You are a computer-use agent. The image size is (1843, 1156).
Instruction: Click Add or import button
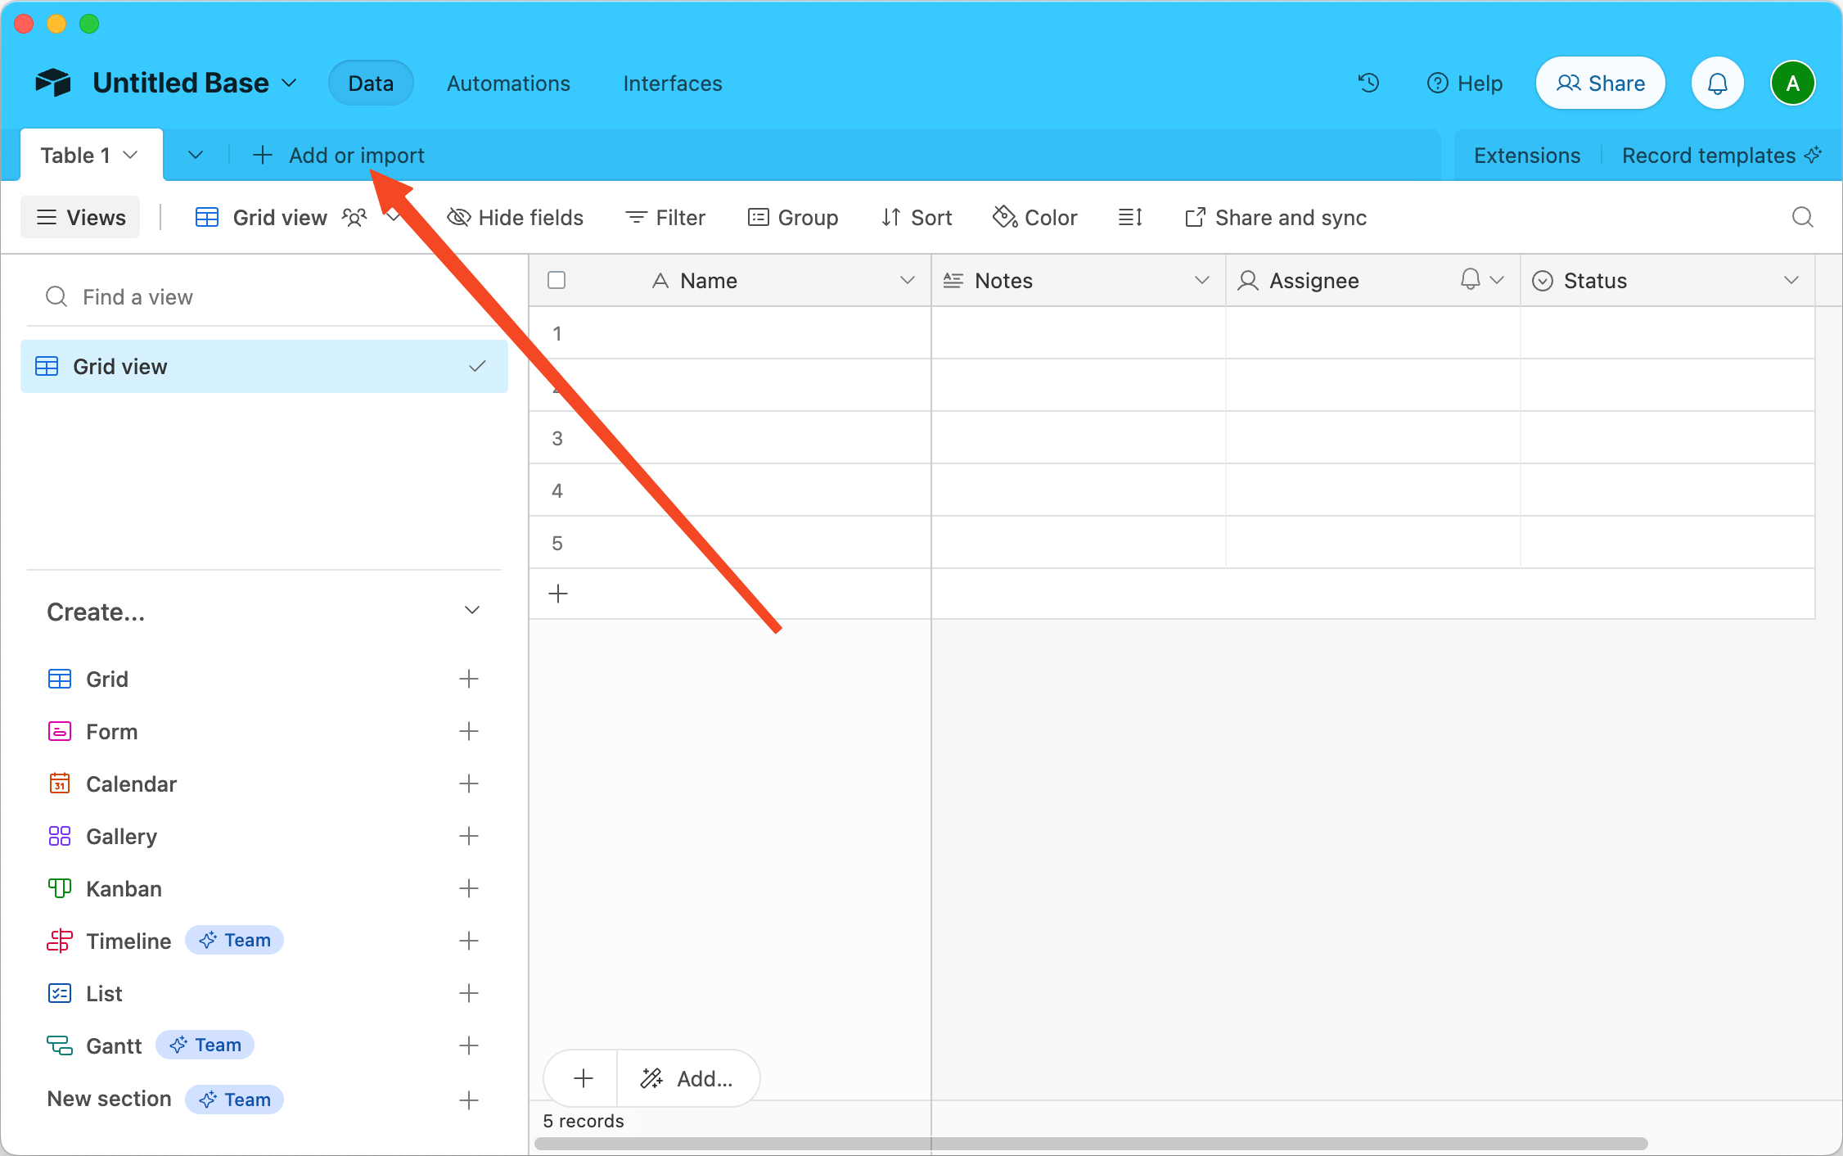click(340, 155)
